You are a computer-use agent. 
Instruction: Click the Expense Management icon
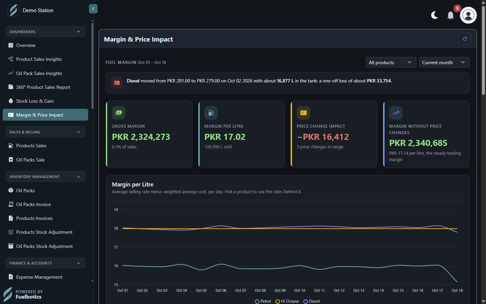point(11,277)
